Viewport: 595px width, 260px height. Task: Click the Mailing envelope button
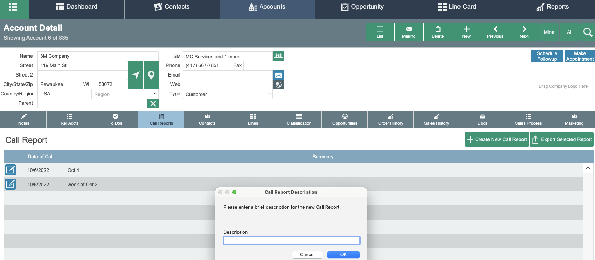pyautogui.click(x=409, y=32)
